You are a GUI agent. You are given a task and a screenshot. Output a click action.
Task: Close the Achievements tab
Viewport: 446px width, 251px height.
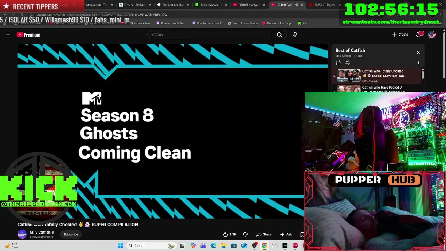[226, 5]
